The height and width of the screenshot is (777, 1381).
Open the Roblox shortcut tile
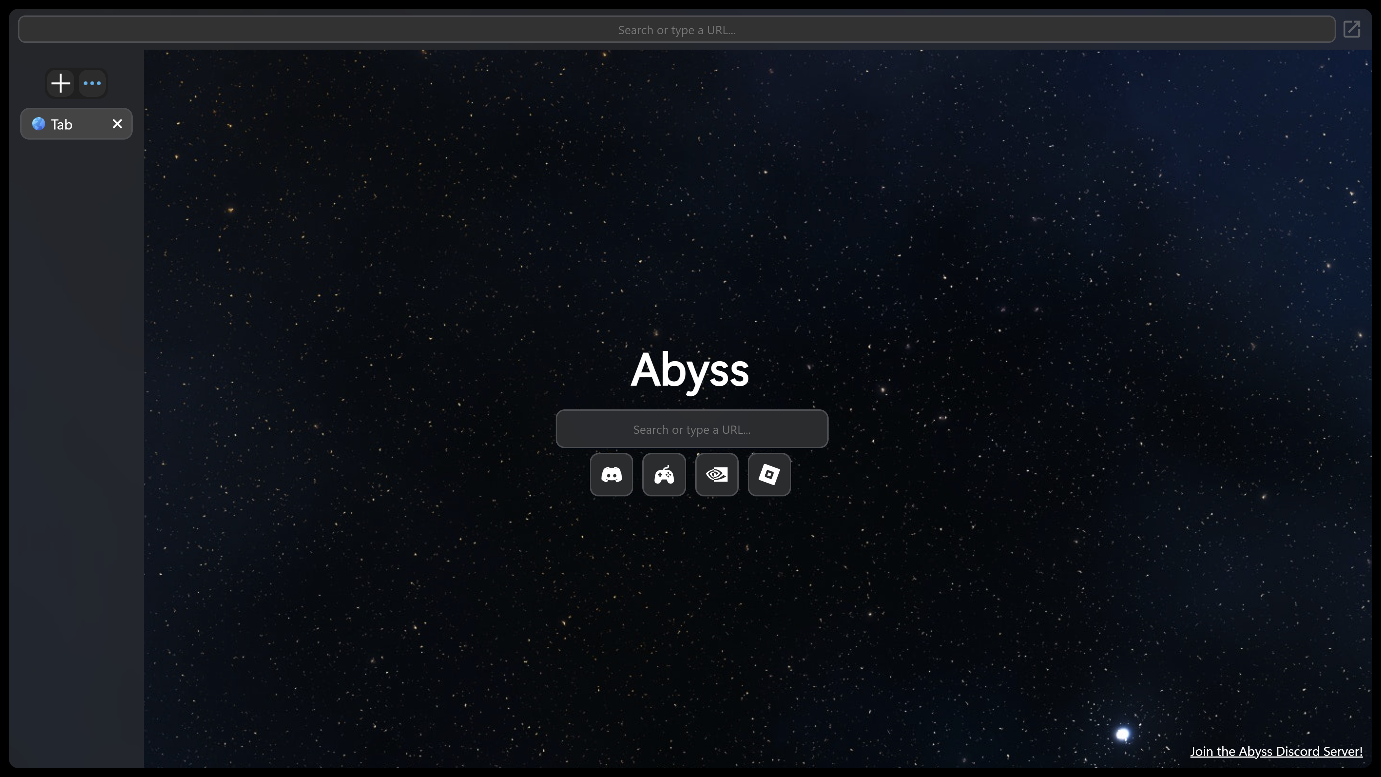point(769,474)
